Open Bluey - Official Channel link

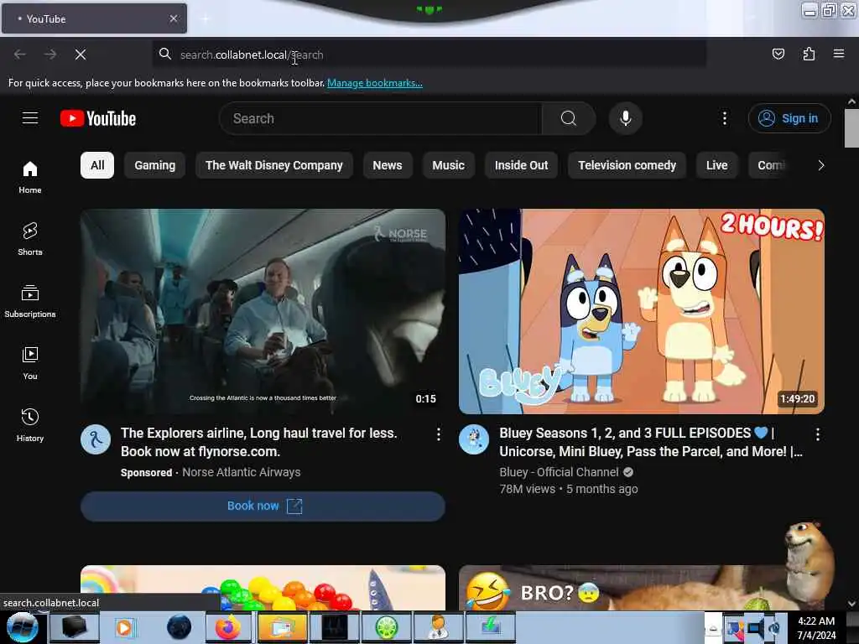[559, 472]
